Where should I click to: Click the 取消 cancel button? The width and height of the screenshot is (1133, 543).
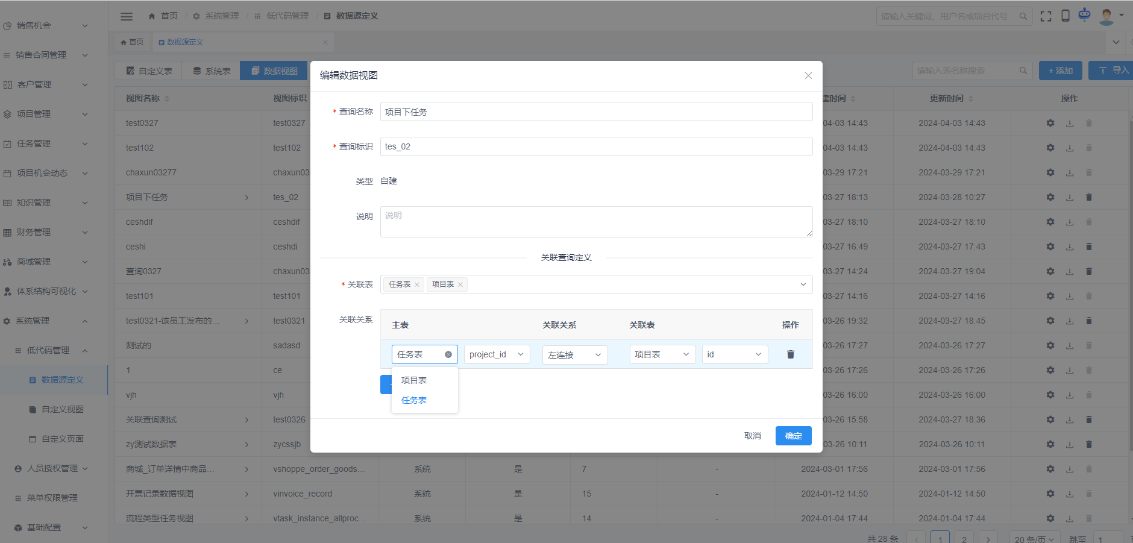(752, 436)
